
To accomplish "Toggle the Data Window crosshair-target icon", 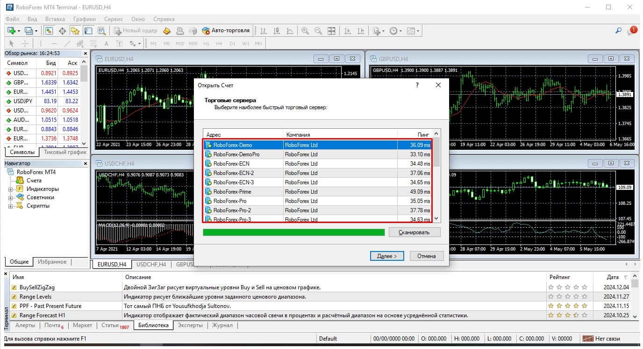I will [62, 31].
